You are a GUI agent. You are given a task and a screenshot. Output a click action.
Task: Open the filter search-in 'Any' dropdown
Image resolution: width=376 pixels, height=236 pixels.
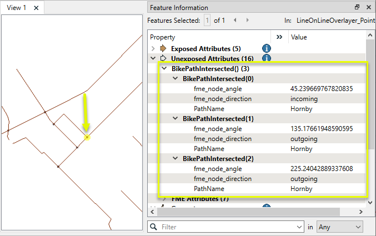pos(339,227)
